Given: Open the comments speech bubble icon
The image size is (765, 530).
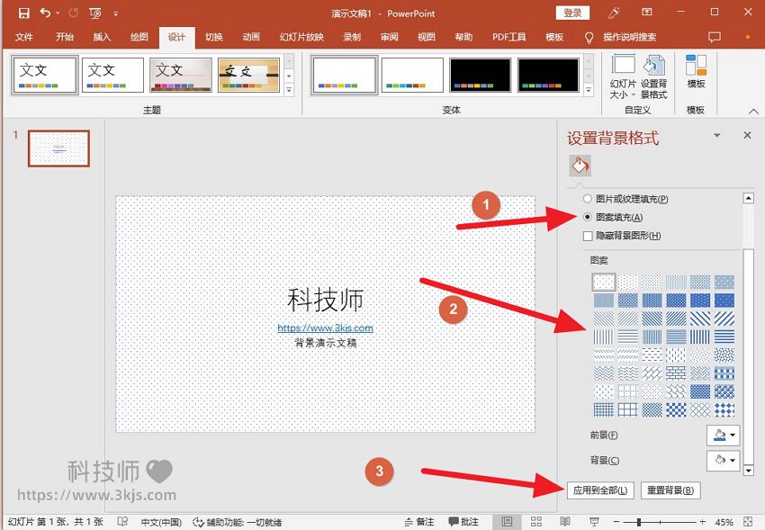Looking at the screenshot, I should (715, 37).
